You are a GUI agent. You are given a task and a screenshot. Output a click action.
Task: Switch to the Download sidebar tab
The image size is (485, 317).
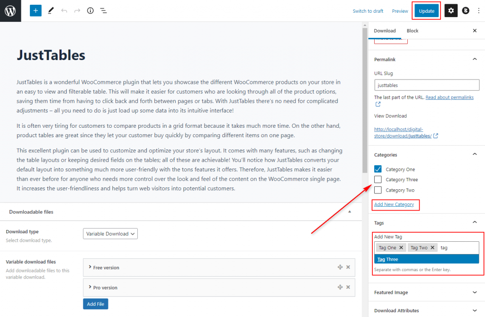pos(385,31)
